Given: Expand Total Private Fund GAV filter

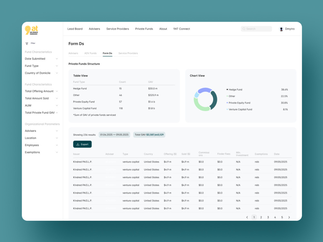Looking at the screenshot, I should 41,113.
